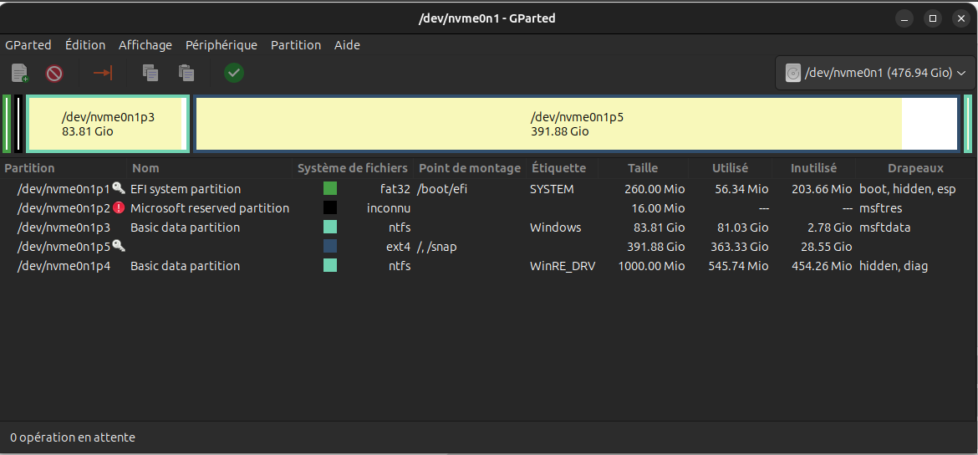This screenshot has height=455, width=978.
Task: Select the nvme0n1p3 block in disk map
Action: (107, 124)
